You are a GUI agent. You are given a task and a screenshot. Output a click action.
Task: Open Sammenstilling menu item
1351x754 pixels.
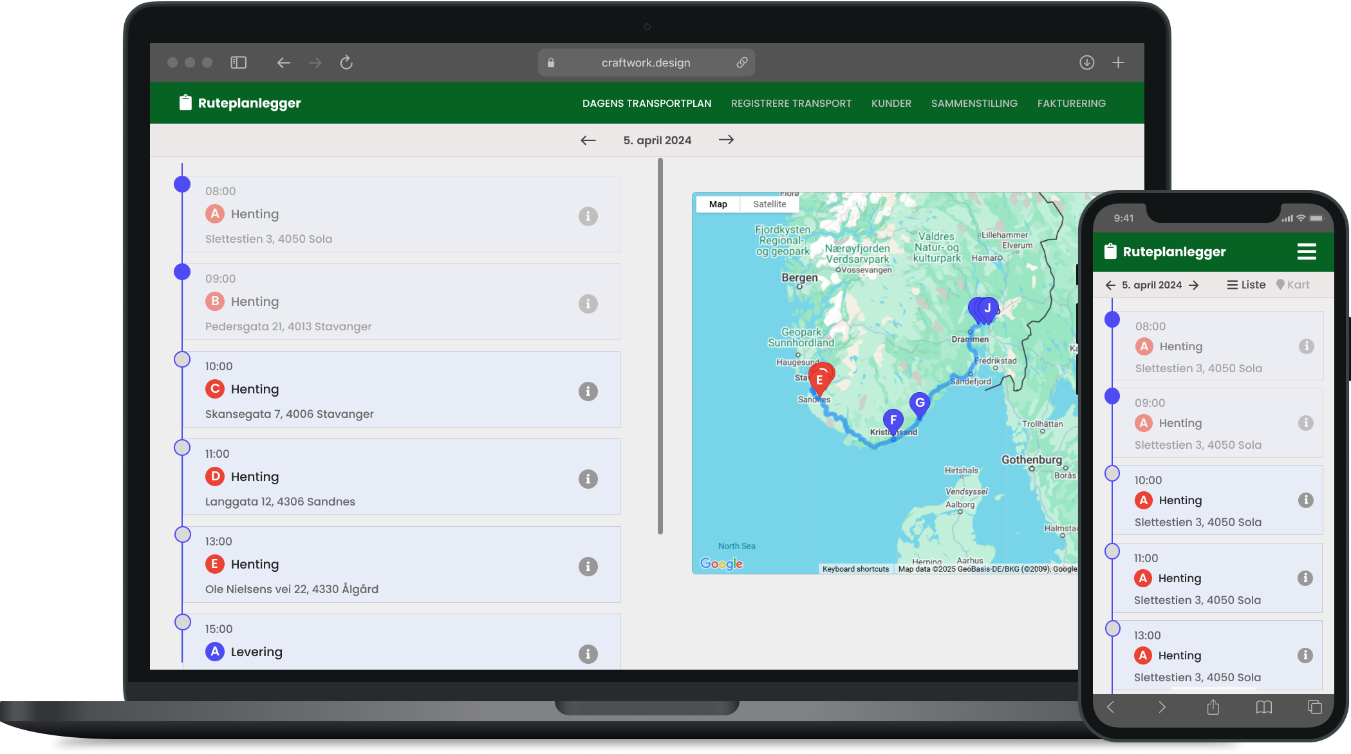tap(974, 103)
